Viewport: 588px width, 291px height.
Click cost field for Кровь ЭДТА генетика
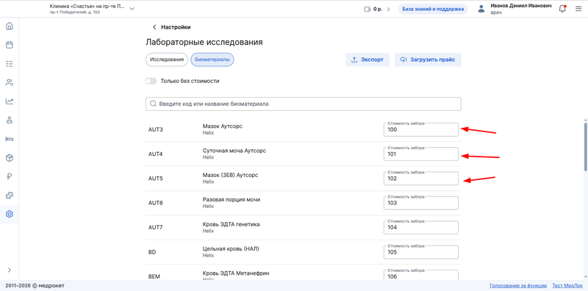click(420, 228)
